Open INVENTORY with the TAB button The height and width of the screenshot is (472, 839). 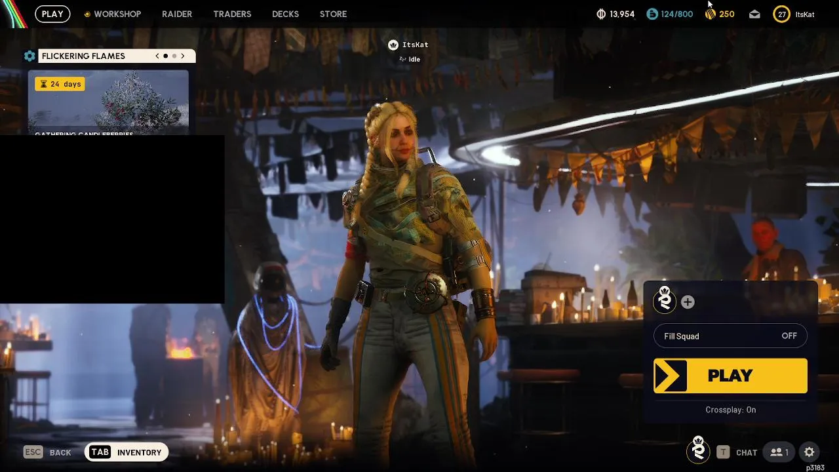click(127, 452)
